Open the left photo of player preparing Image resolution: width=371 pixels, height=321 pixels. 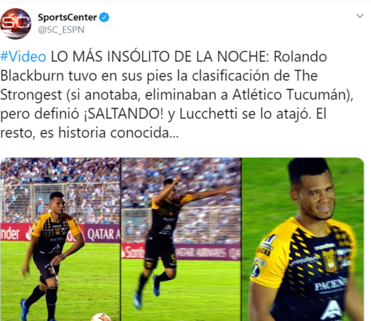60,239
